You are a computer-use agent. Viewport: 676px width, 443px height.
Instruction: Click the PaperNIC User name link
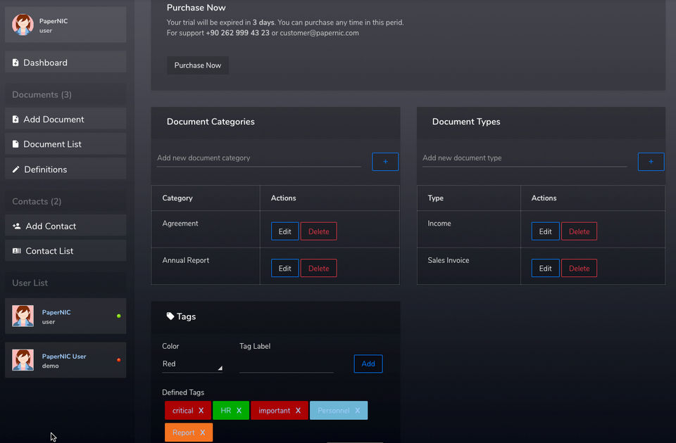[64, 356]
